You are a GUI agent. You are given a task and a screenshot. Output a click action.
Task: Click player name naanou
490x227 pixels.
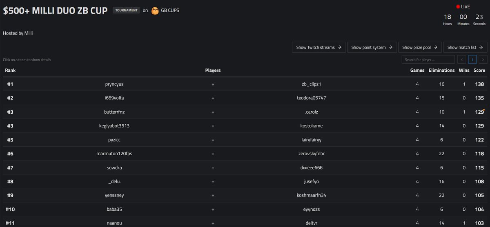click(114, 223)
